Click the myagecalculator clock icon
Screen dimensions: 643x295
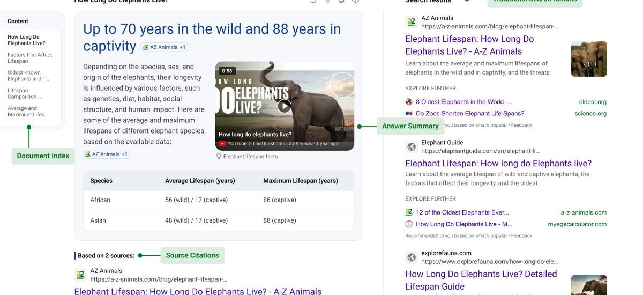(x=409, y=224)
